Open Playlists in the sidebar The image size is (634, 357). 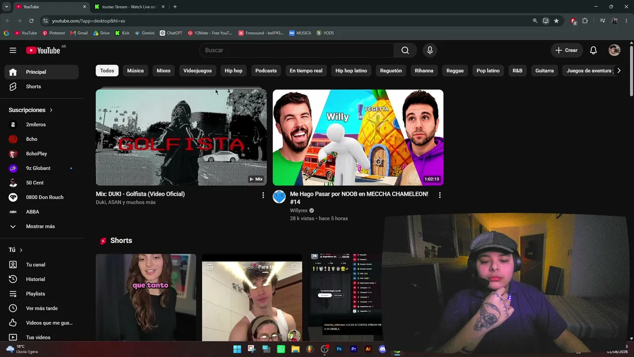click(x=42, y=294)
